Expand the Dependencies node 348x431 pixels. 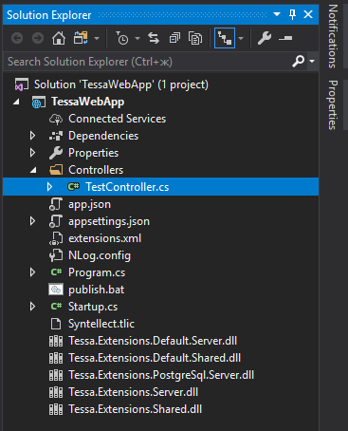pyautogui.click(x=32, y=136)
